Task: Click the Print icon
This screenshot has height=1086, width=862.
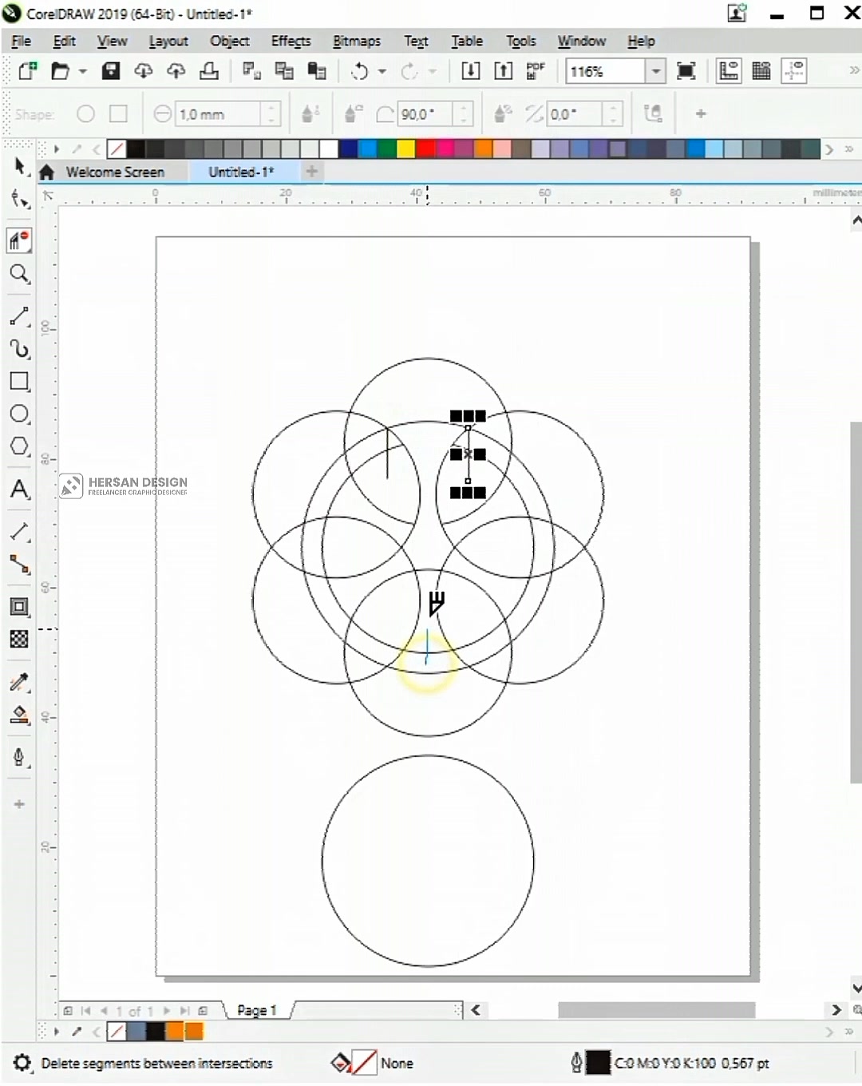Action: pyautogui.click(x=209, y=71)
